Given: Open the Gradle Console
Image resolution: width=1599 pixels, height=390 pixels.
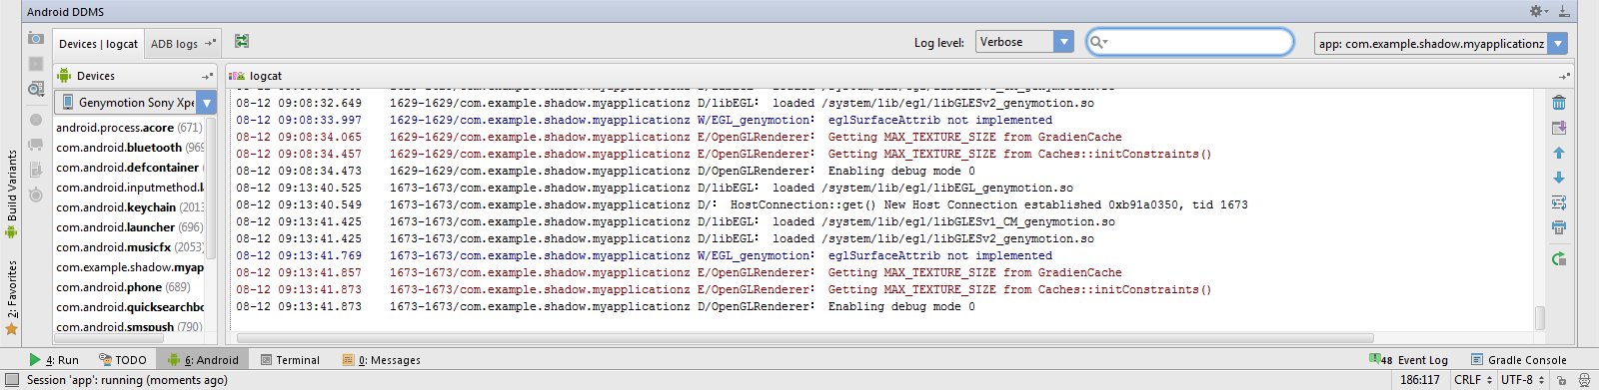Looking at the screenshot, I should pyautogui.click(x=1518, y=360).
